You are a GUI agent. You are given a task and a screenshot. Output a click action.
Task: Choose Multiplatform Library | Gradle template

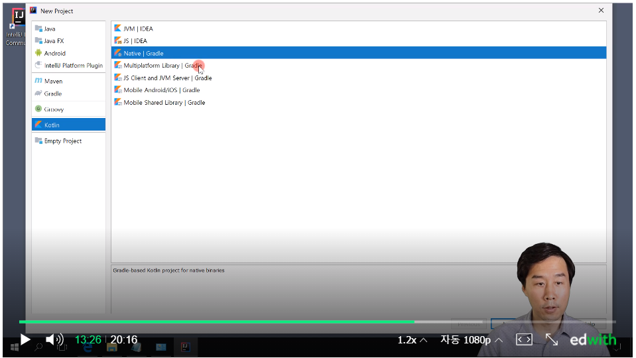(x=359, y=65)
